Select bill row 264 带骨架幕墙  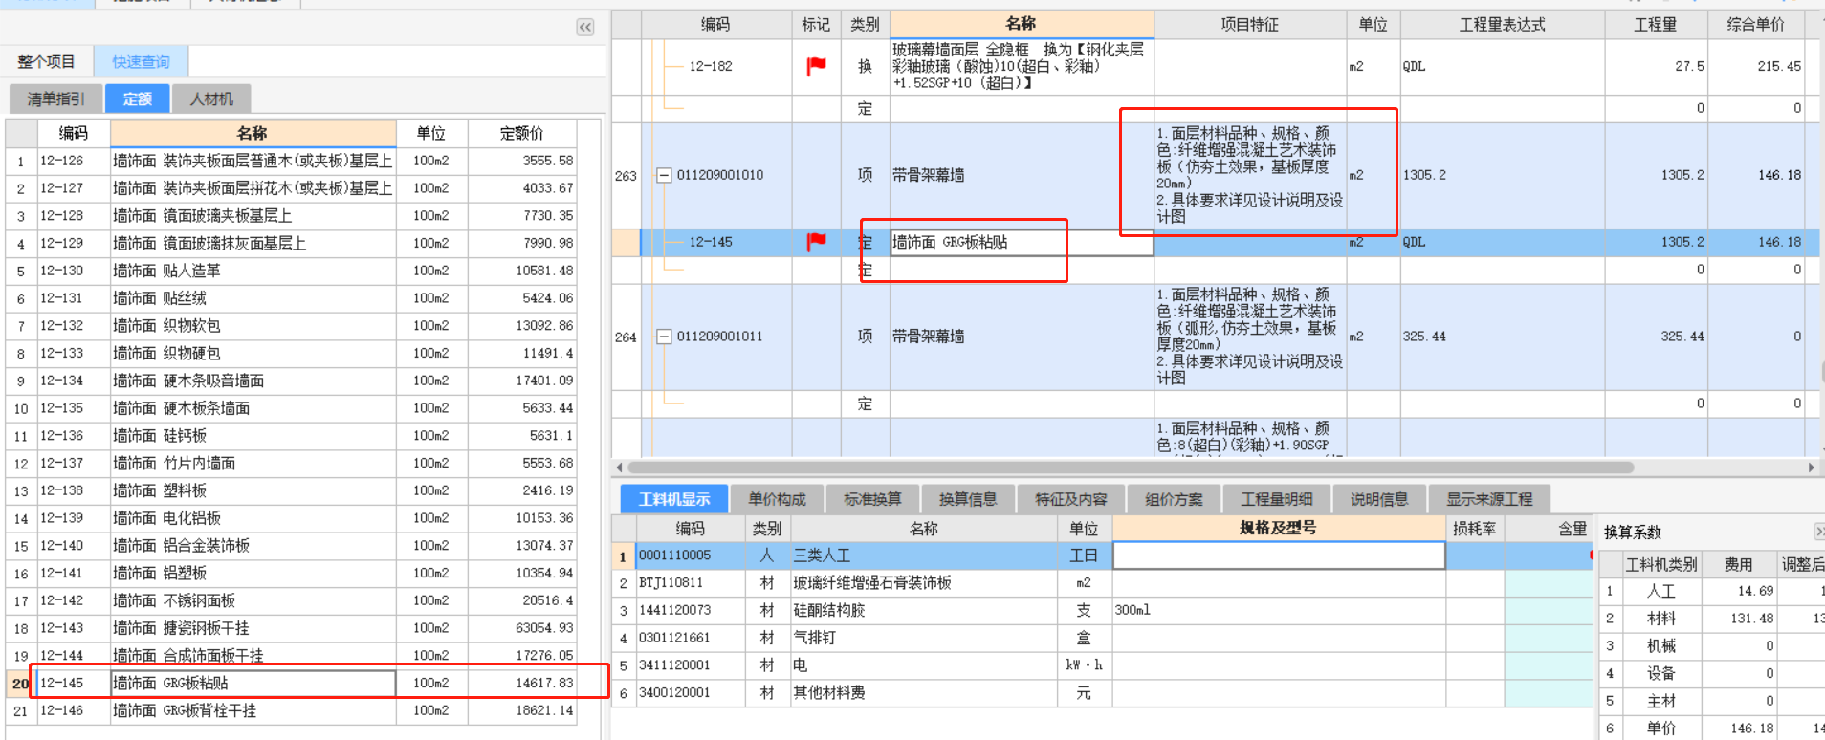coord(1215,337)
